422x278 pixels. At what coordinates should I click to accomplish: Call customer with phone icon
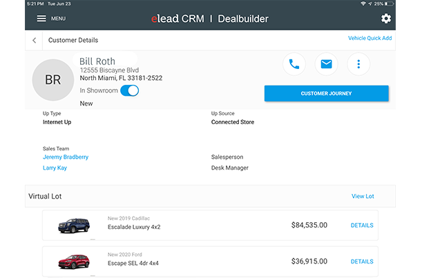point(294,64)
